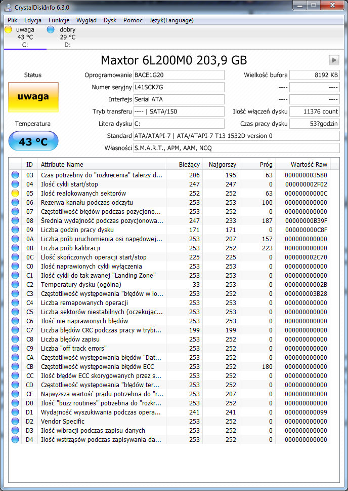Click the blue icon of attribute 08
The height and width of the screenshot is (491, 348).
coord(15,221)
